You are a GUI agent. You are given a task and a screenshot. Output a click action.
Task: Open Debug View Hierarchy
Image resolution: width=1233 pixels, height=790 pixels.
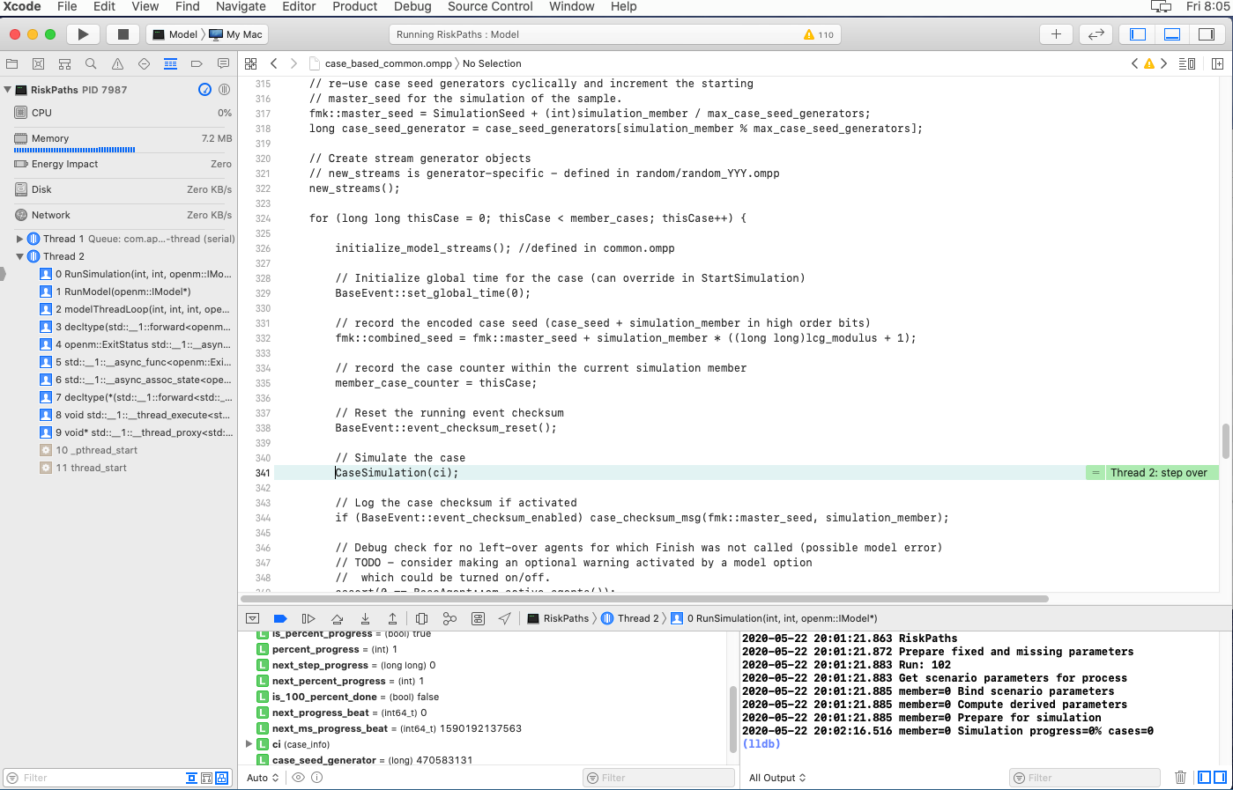click(421, 619)
